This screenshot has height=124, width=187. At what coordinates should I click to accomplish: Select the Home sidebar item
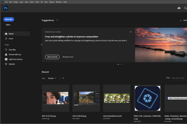click(x=17, y=34)
